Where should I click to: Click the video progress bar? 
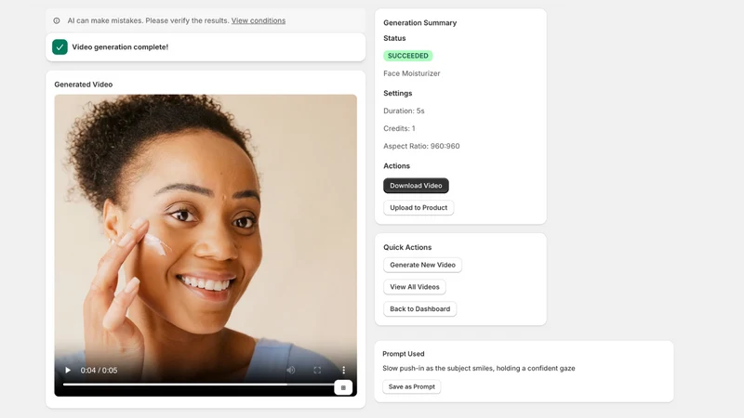(x=199, y=385)
